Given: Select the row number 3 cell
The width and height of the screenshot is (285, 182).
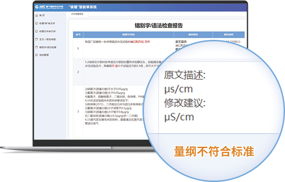Looking at the screenshot, I should (78, 111).
